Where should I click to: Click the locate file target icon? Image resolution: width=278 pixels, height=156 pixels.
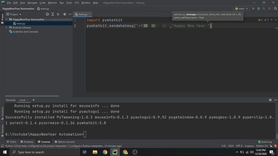point(47,14)
